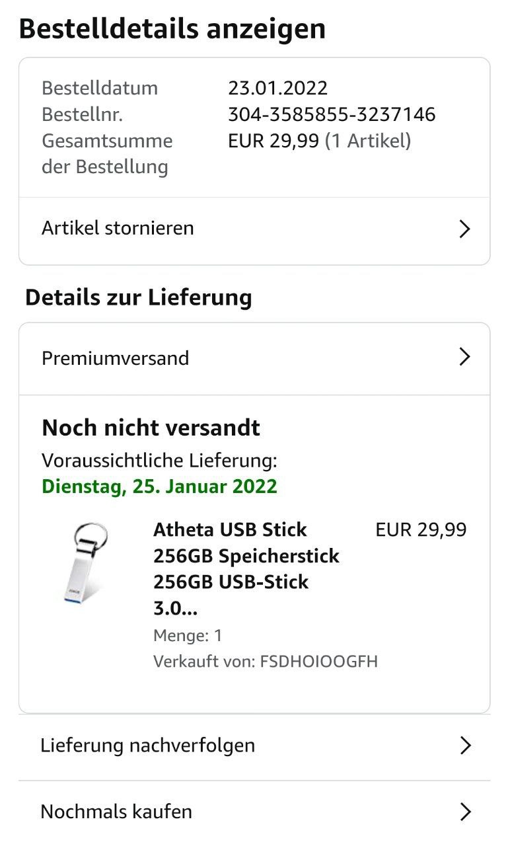Screen dimensions: 508x846
Task: Open the Premiumversand label
Action: [x=115, y=358]
